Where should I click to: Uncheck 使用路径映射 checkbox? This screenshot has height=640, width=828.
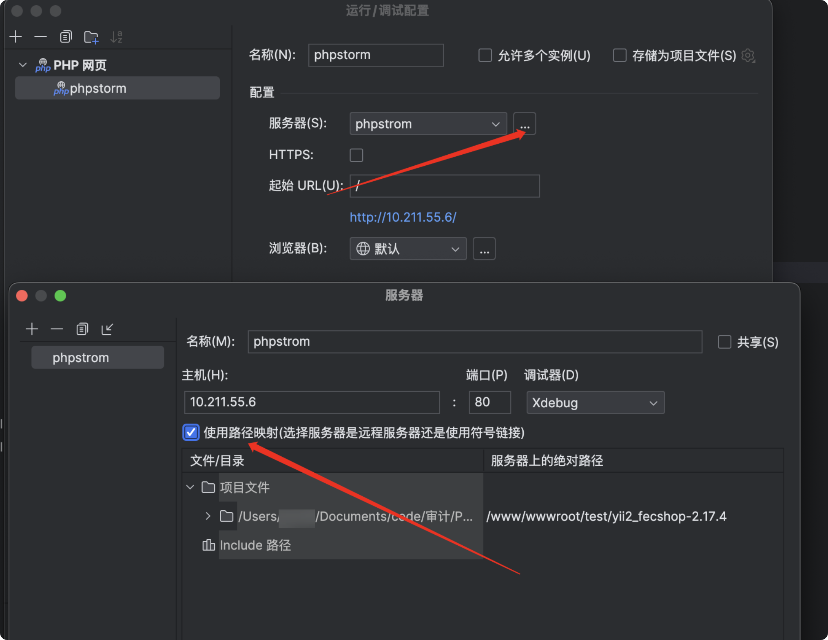[191, 433]
